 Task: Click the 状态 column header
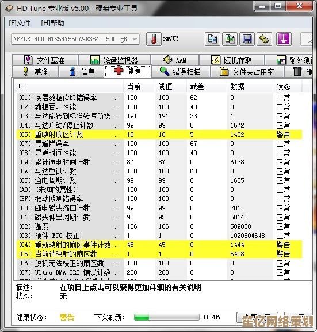point(287,86)
